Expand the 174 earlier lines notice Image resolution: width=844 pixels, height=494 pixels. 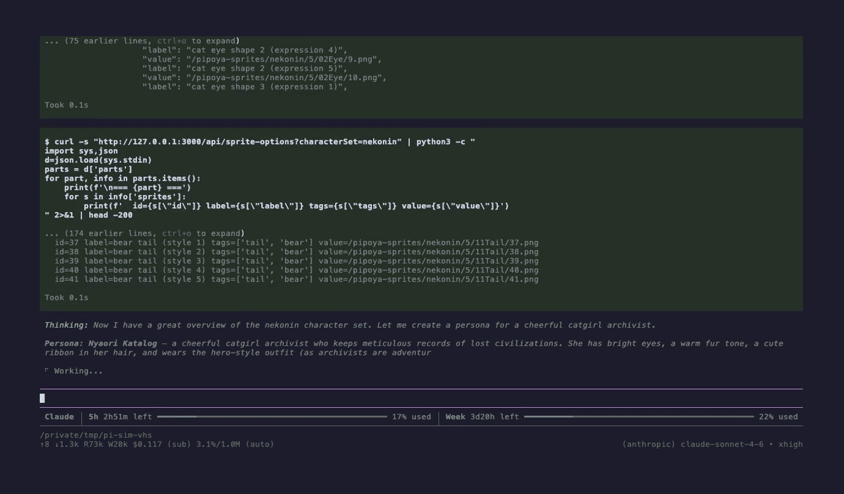[x=145, y=233]
